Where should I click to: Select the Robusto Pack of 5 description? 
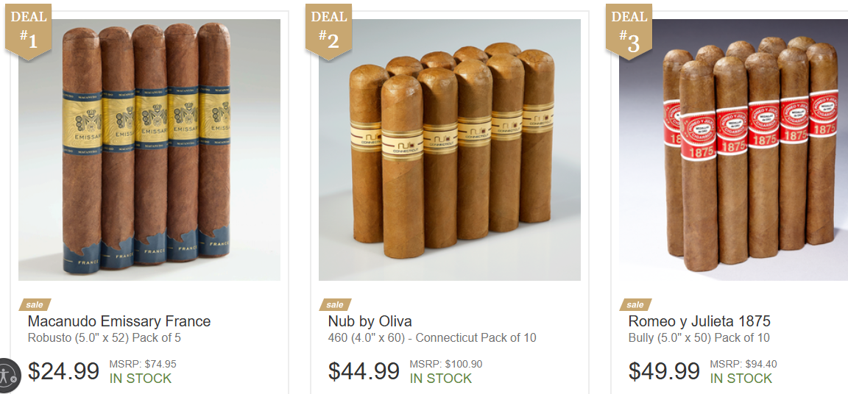108,338
